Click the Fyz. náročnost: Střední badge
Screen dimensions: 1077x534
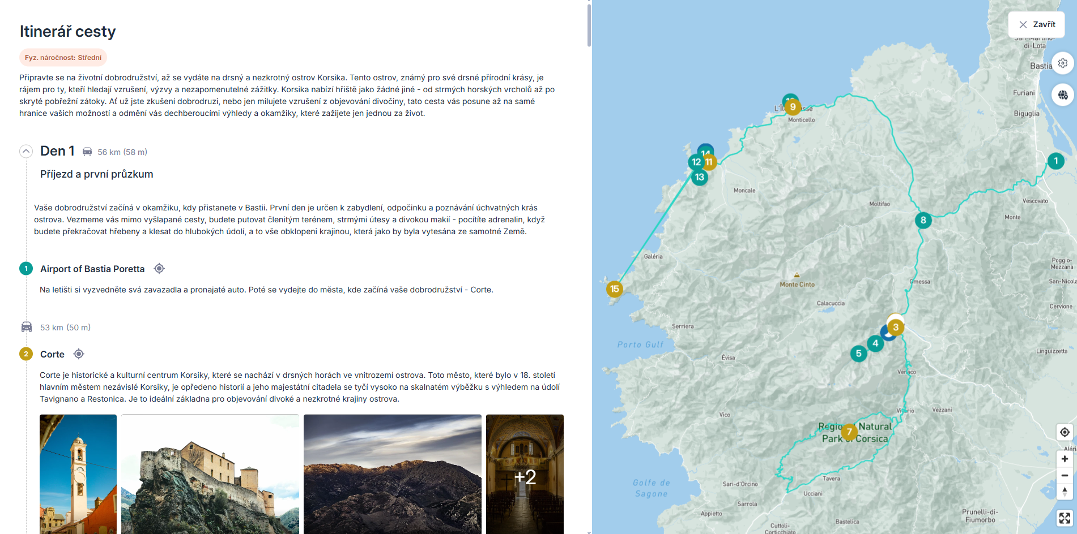[63, 58]
